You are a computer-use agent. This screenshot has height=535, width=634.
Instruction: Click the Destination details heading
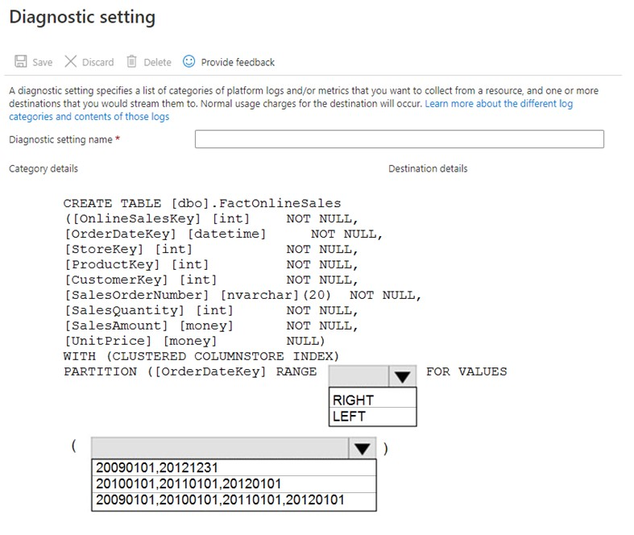[428, 168]
